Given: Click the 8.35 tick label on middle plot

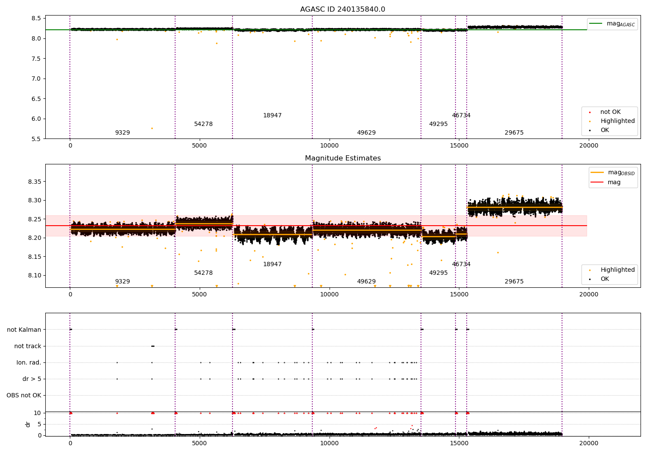Looking at the screenshot, I should coord(35,182).
